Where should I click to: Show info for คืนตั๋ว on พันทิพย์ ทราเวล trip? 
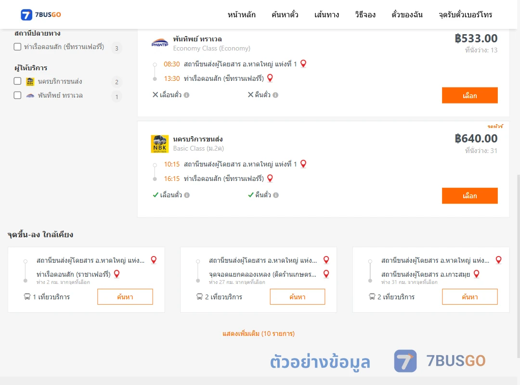(275, 95)
